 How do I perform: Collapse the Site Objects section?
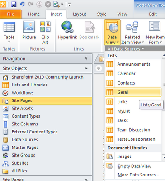[x=86, y=68]
